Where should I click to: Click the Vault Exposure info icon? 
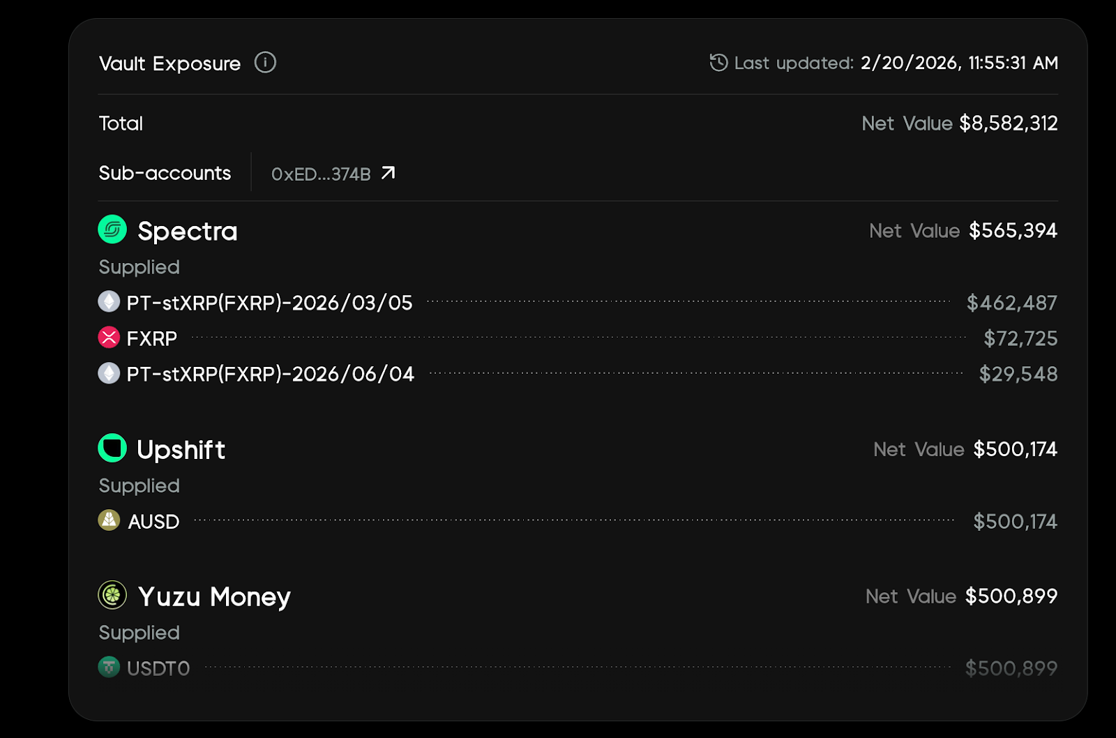point(265,63)
